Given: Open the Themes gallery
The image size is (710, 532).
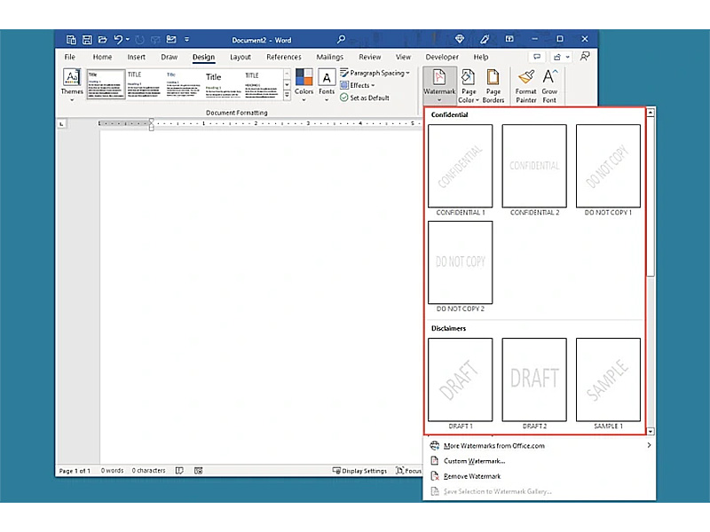Looking at the screenshot, I should click(x=72, y=84).
